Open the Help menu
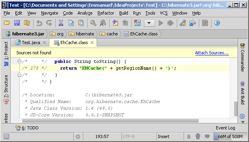 click(196, 13)
